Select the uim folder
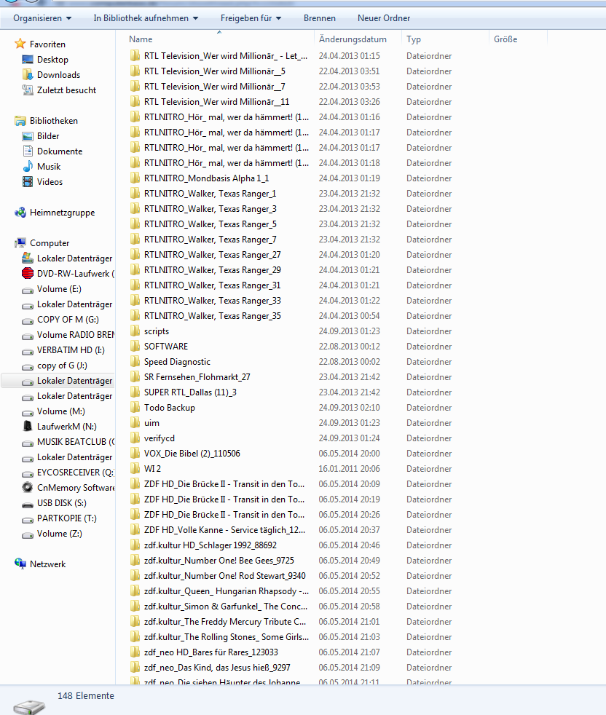Screen dimensions: 606x715 [x=151, y=423]
